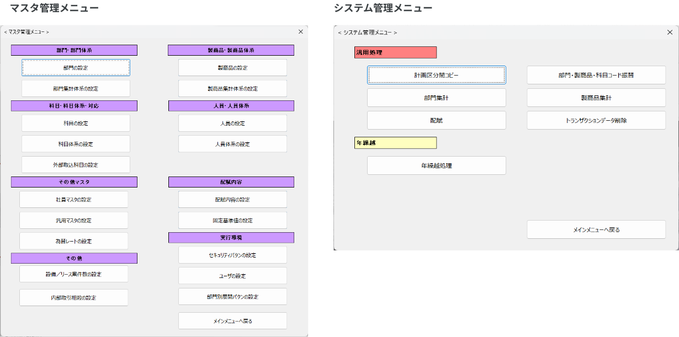The width and height of the screenshot is (679, 337).
Task: Open 為替レートの設定 (Exchange rate settings)
Action: point(74,240)
